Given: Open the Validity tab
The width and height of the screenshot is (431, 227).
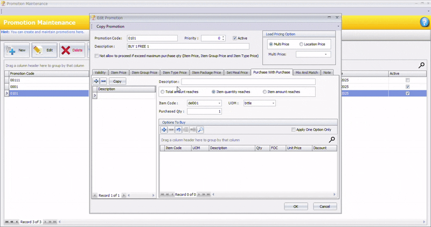Looking at the screenshot, I should click(100, 73).
